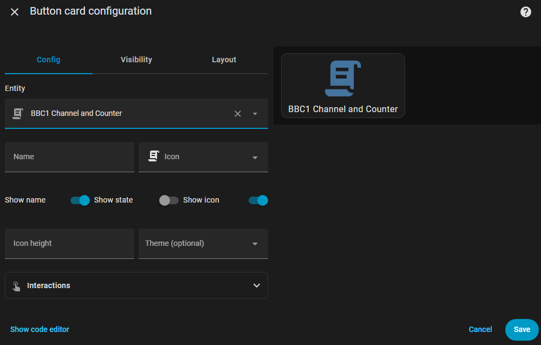Click Cancel to discard changes
541x345 pixels.
pyautogui.click(x=480, y=329)
